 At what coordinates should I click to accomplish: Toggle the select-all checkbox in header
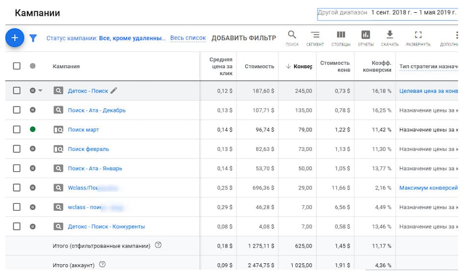point(17,66)
